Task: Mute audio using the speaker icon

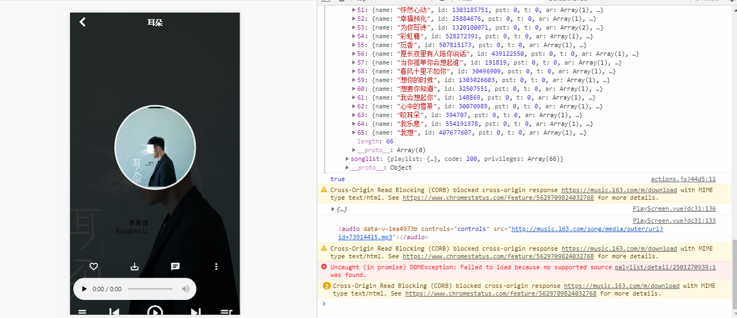Action: (185, 288)
